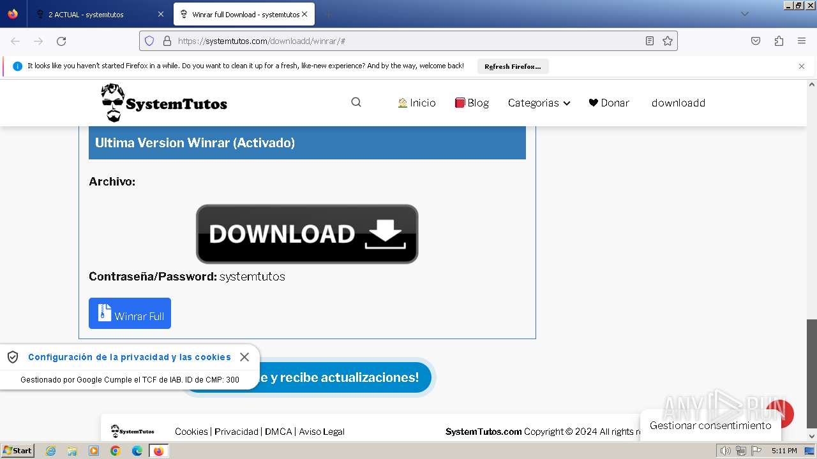Click the password text systemtutos
The image size is (817, 459).
pyautogui.click(x=252, y=276)
